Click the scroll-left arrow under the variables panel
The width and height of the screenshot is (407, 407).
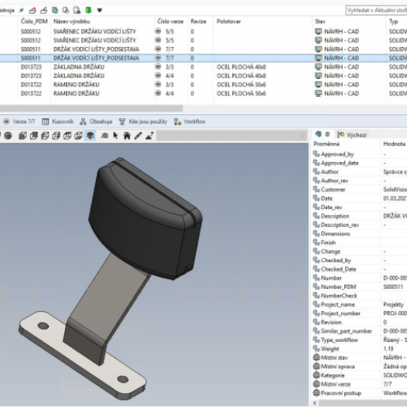pyautogui.click(x=315, y=403)
